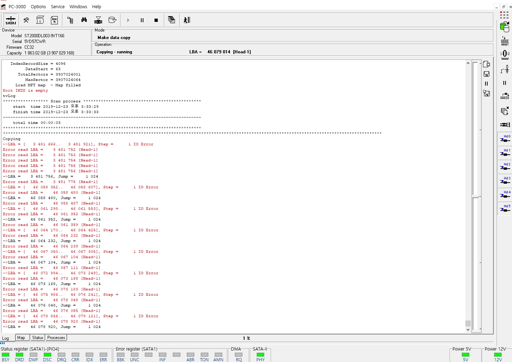Click the disk with arrow toolbar icon
This screenshot has height=362, width=512.
(112, 20)
